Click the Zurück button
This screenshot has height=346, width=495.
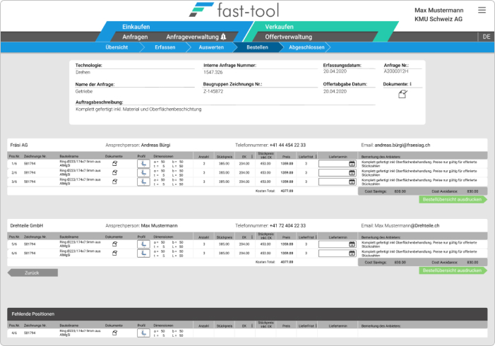tap(32, 273)
